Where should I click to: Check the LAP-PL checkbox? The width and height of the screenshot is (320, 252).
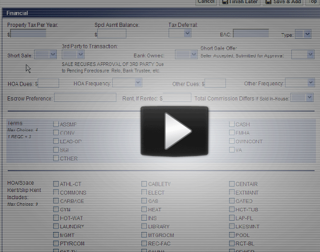(x=232, y=218)
